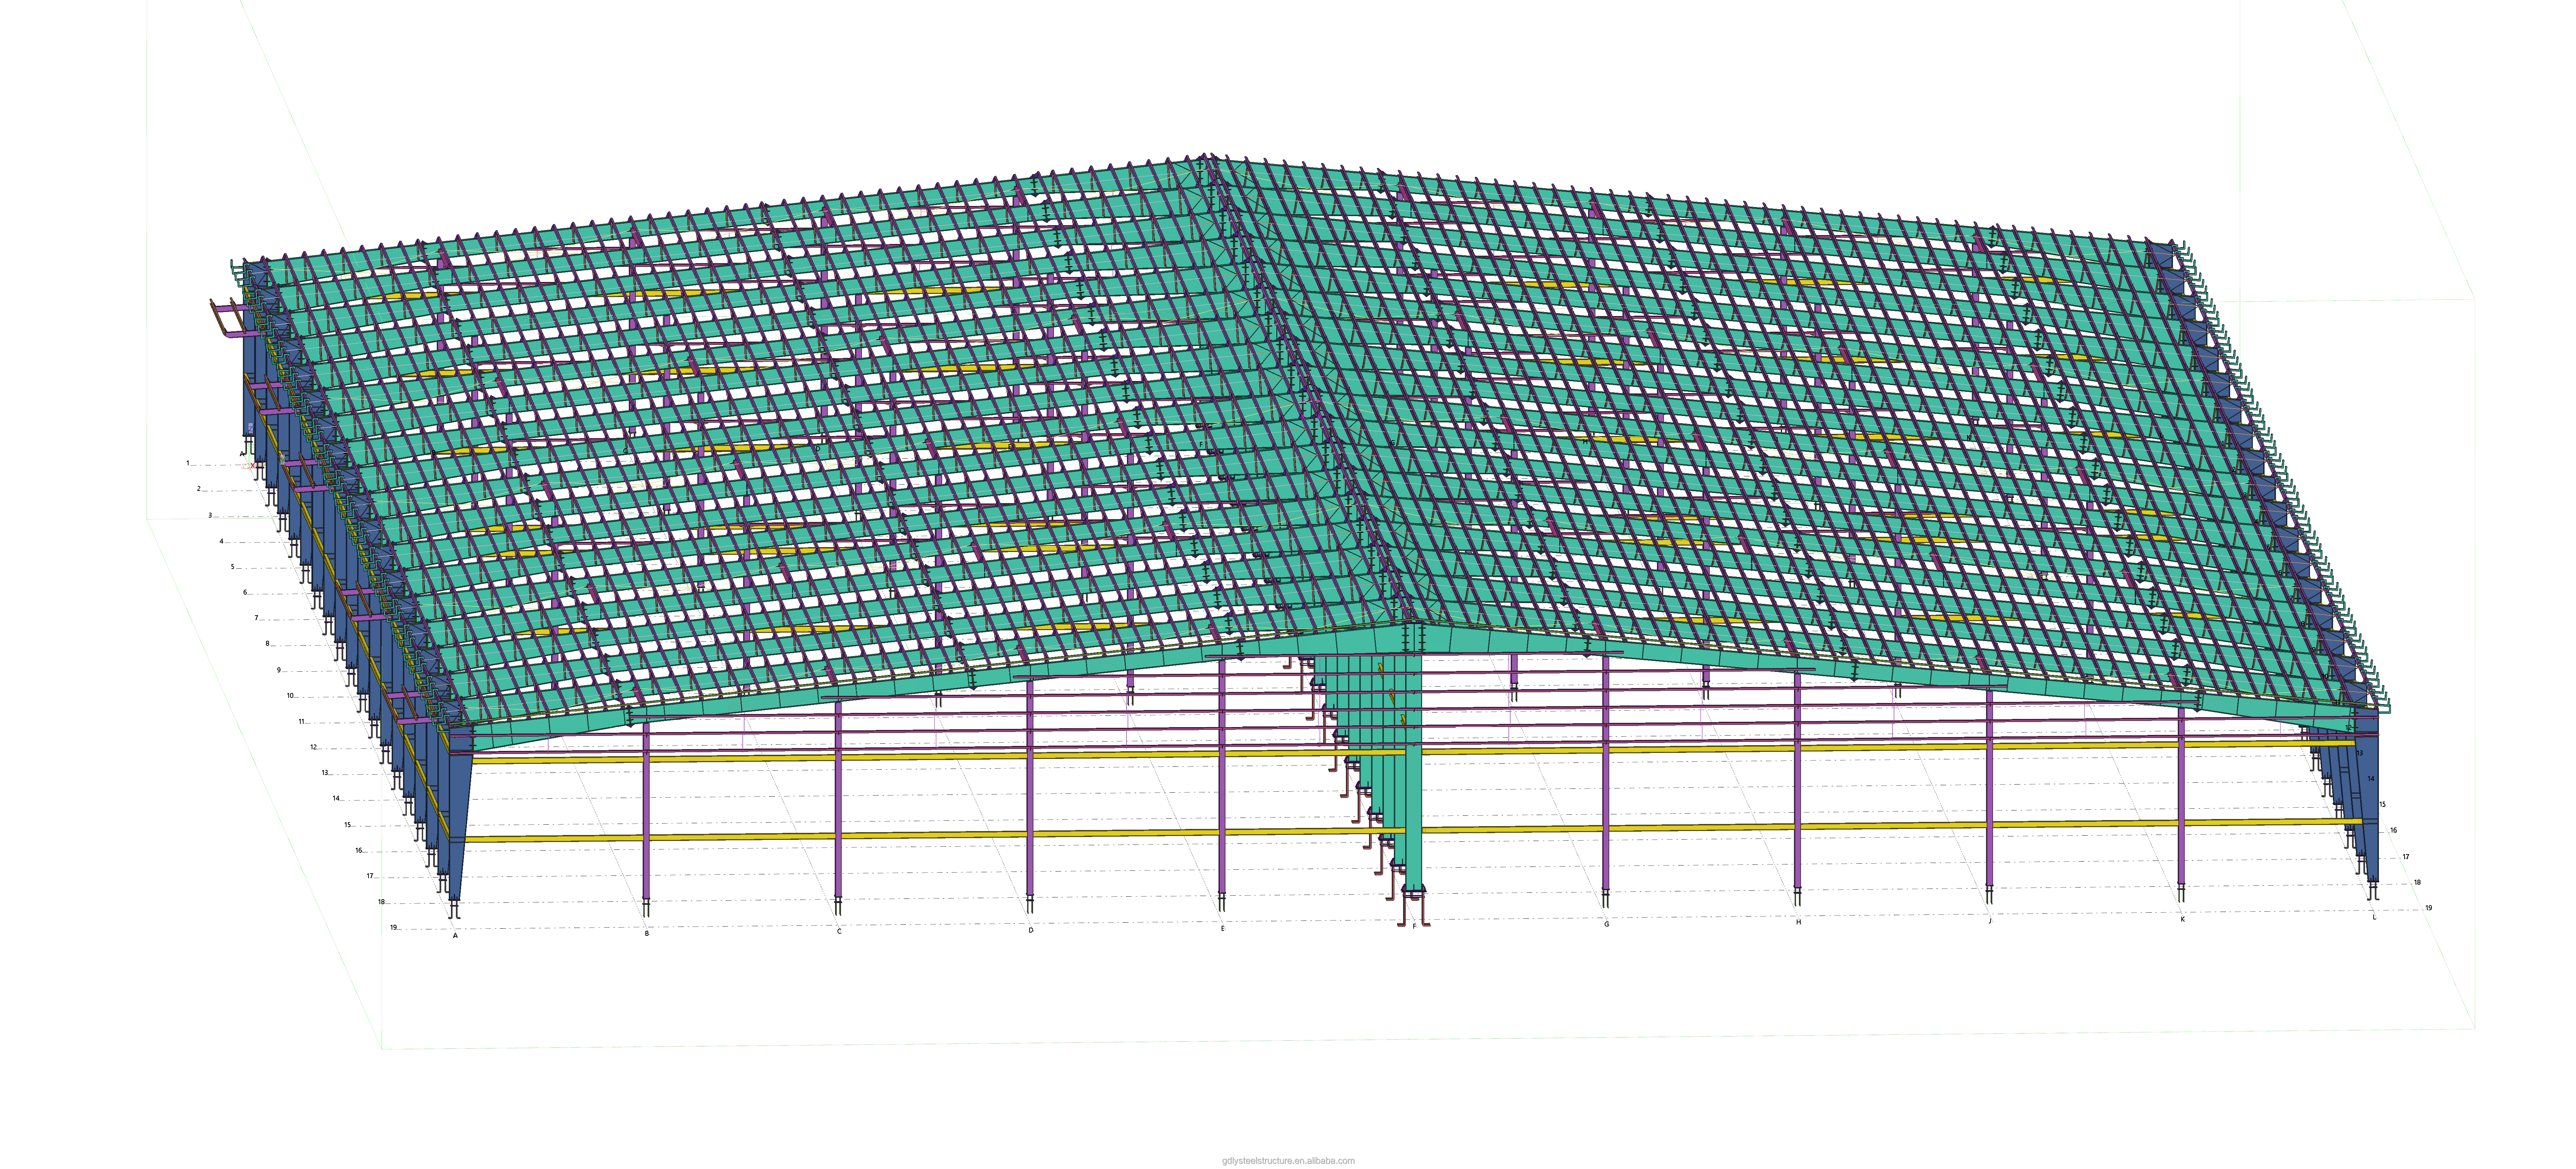Click the gdlysteelstructure.en.alibaba.com watermark link
This screenshot has height=1169, width=2576.
(1288, 1161)
